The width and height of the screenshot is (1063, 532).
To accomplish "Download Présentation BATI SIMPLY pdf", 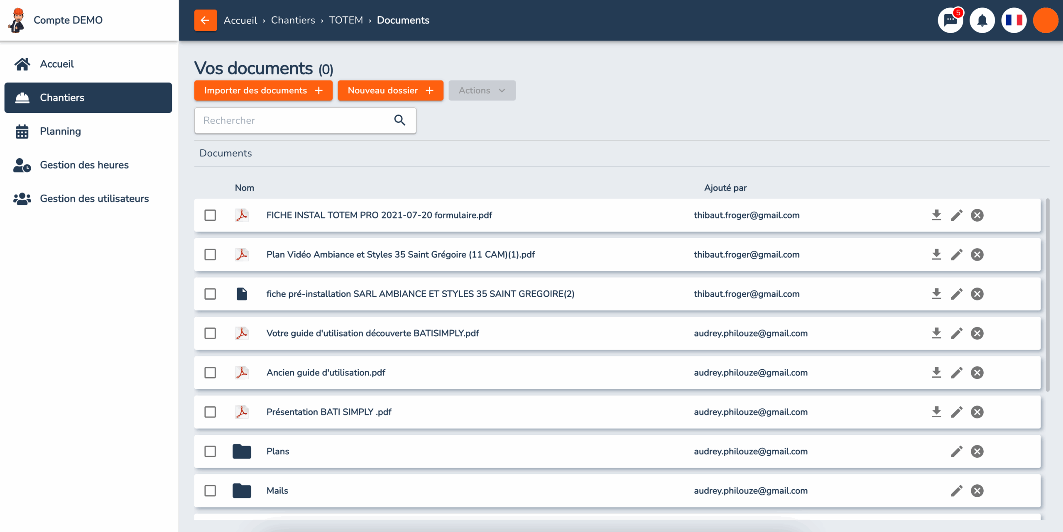I will click(936, 412).
